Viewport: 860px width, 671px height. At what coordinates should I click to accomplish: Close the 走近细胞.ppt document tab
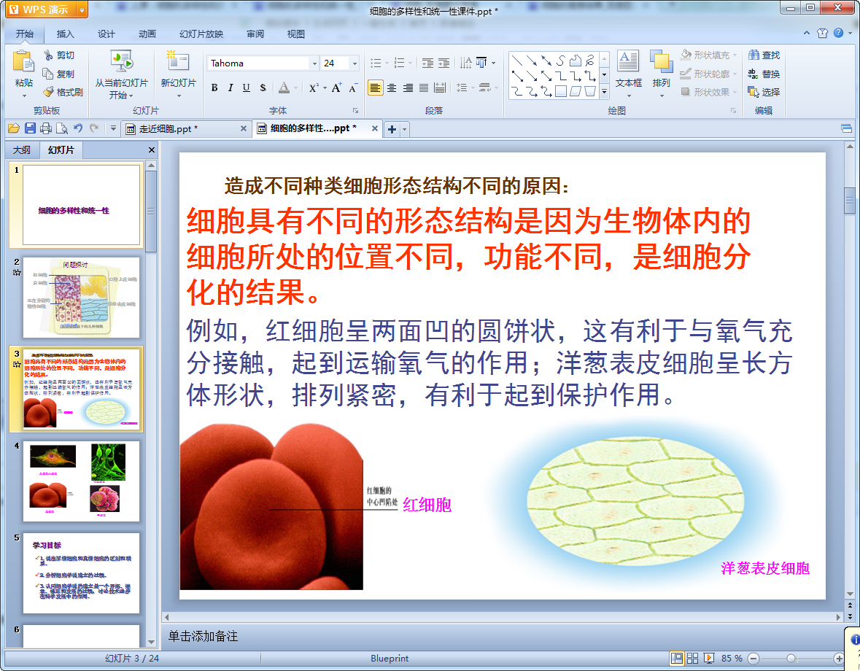[x=244, y=128]
